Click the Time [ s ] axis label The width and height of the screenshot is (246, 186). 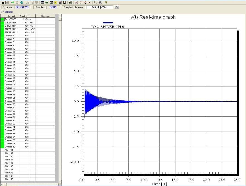[159, 184]
